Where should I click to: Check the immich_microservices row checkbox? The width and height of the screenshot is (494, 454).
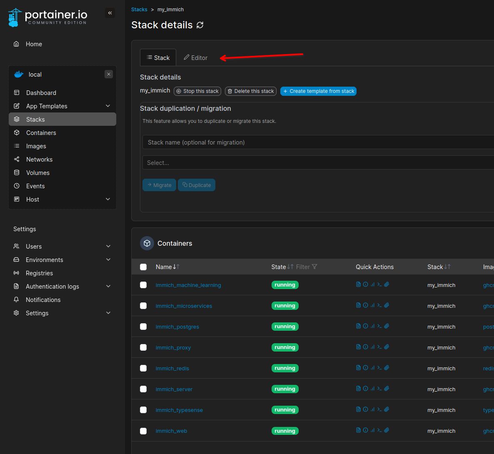click(x=143, y=306)
